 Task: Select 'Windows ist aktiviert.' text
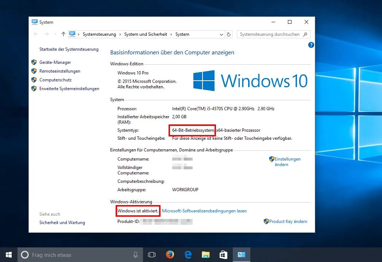[x=138, y=211]
